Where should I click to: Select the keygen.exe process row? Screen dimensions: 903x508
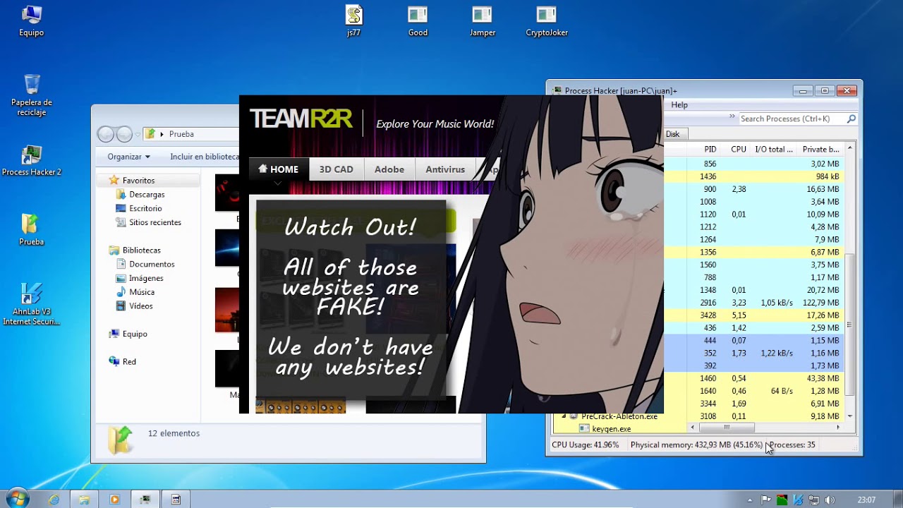click(611, 429)
